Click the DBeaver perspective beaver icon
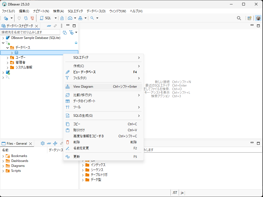Image resolution: width=263 pixels, height=197 pixels. point(258,18)
